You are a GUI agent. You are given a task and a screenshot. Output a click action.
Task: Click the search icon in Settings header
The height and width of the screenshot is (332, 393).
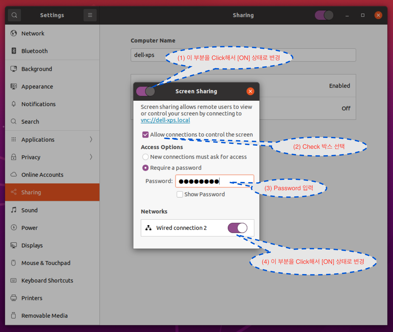click(14, 15)
